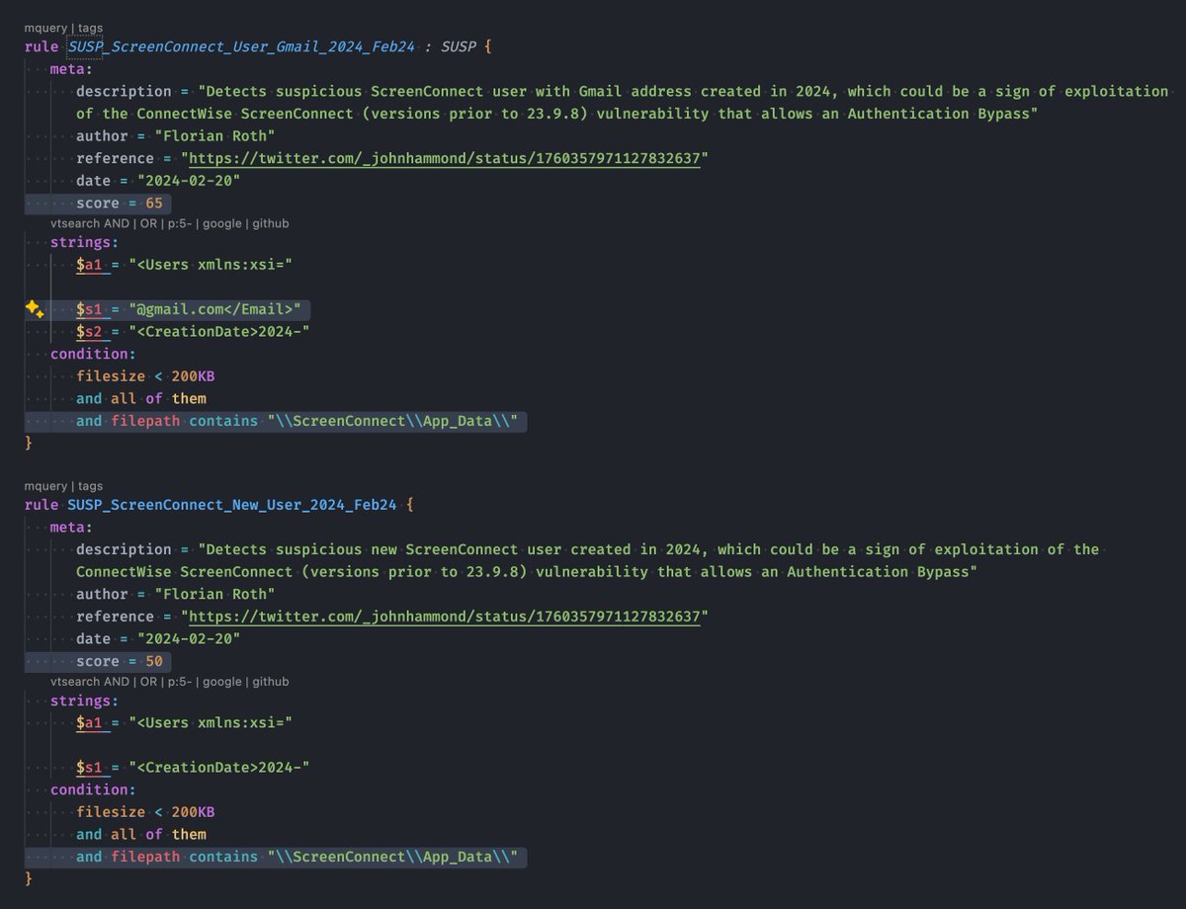Click the "@gmail.com</Email>" string value
1186x909 pixels.
point(214,309)
